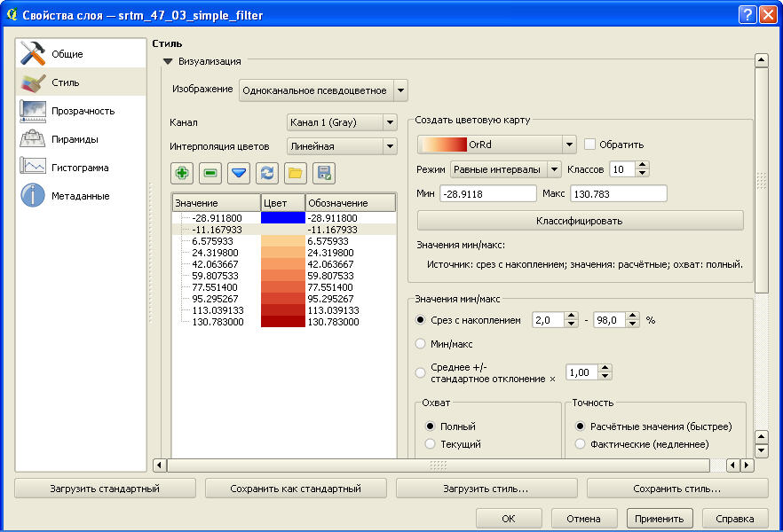Collapse the Визуализация section triangle
783x532 pixels.
click(167, 62)
